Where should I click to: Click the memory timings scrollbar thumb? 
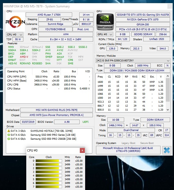168,90
